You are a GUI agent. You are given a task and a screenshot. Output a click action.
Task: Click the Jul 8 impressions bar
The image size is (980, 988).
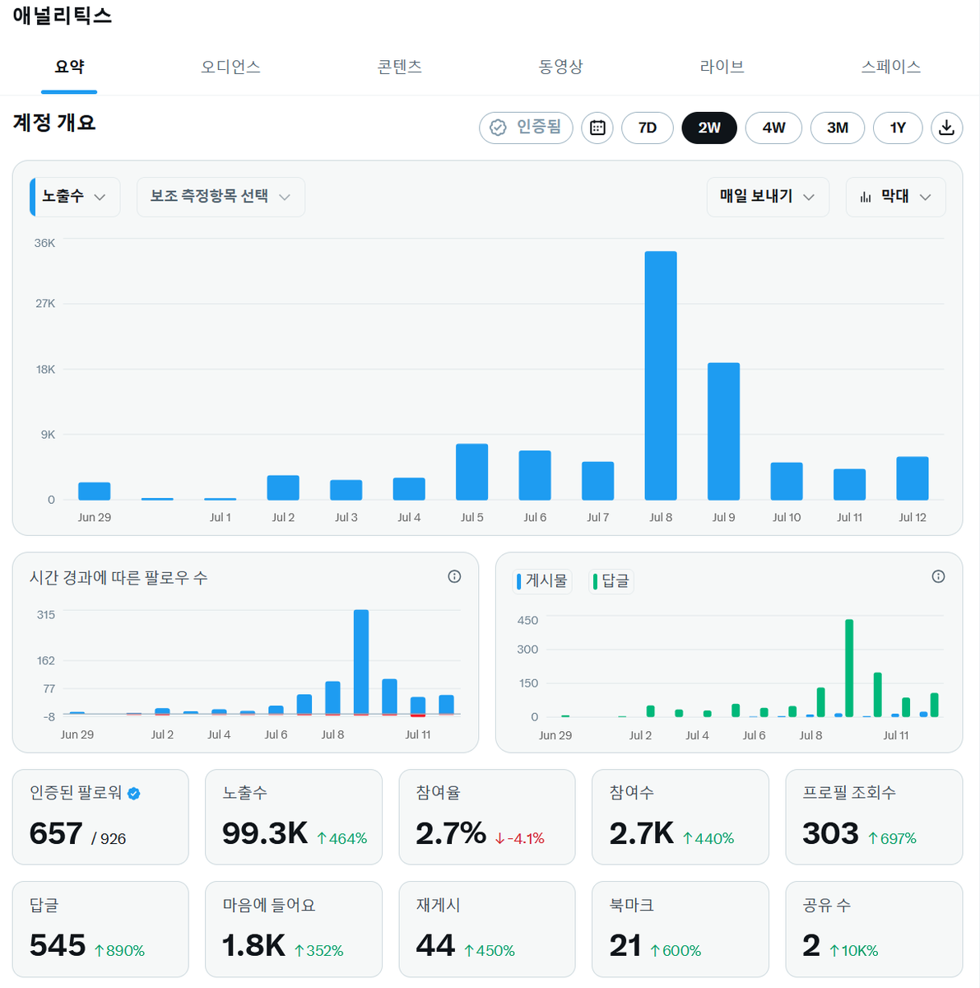661,375
